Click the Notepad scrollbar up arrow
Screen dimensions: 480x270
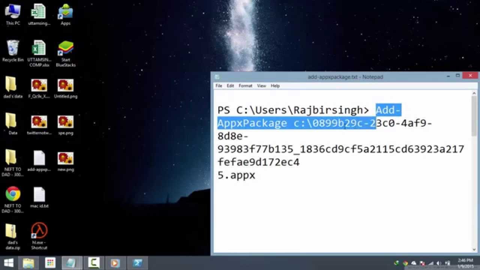(x=474, y=93)
